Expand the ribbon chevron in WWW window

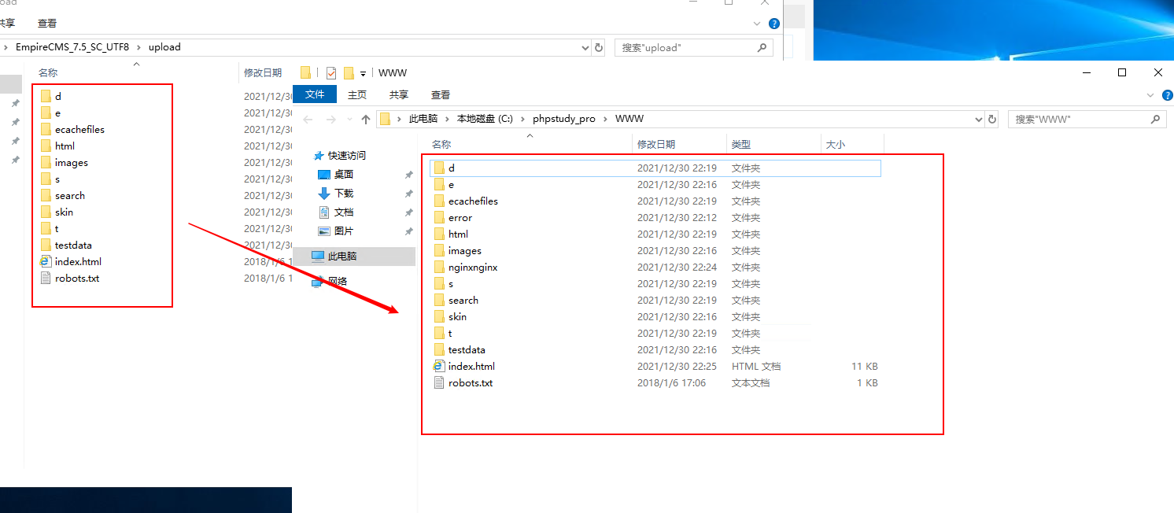pos(1150,94)
